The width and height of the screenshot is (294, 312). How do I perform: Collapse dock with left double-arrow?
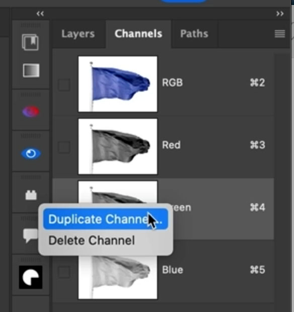[40, 14]
